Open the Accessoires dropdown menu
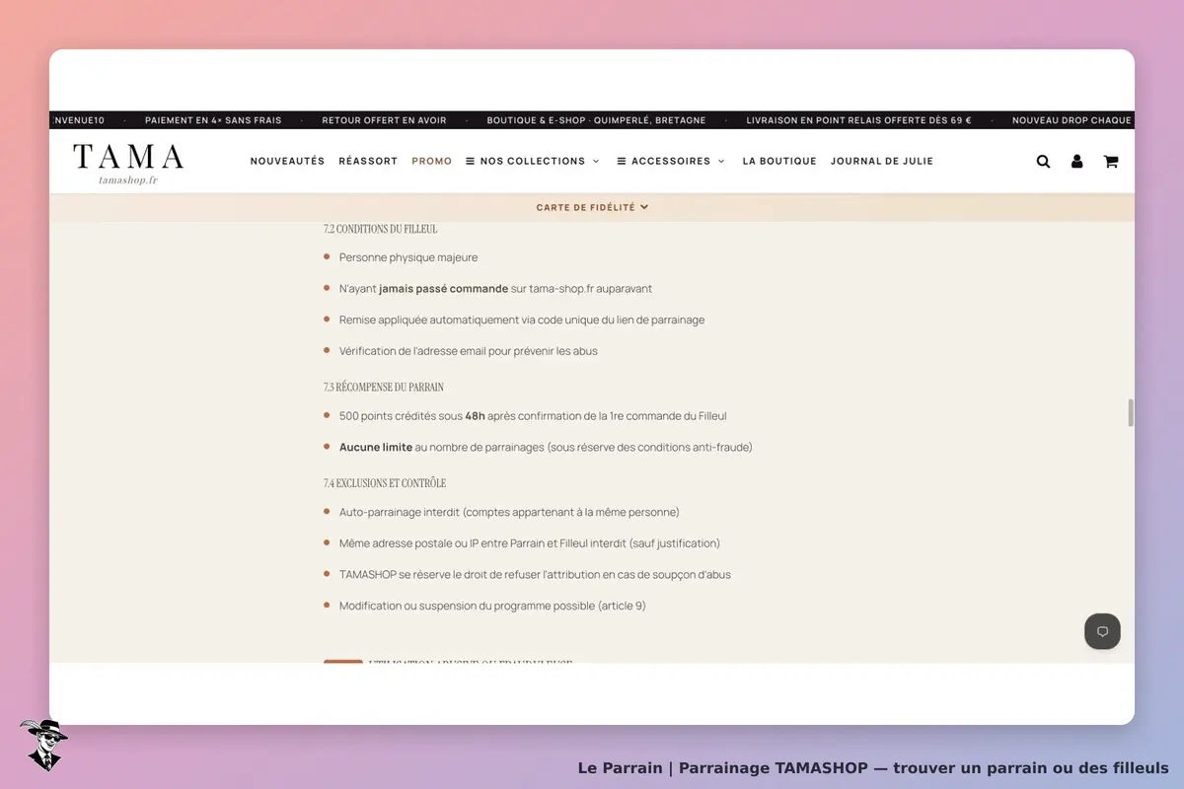The image size is (1184, 789). [x=671, y=161]
